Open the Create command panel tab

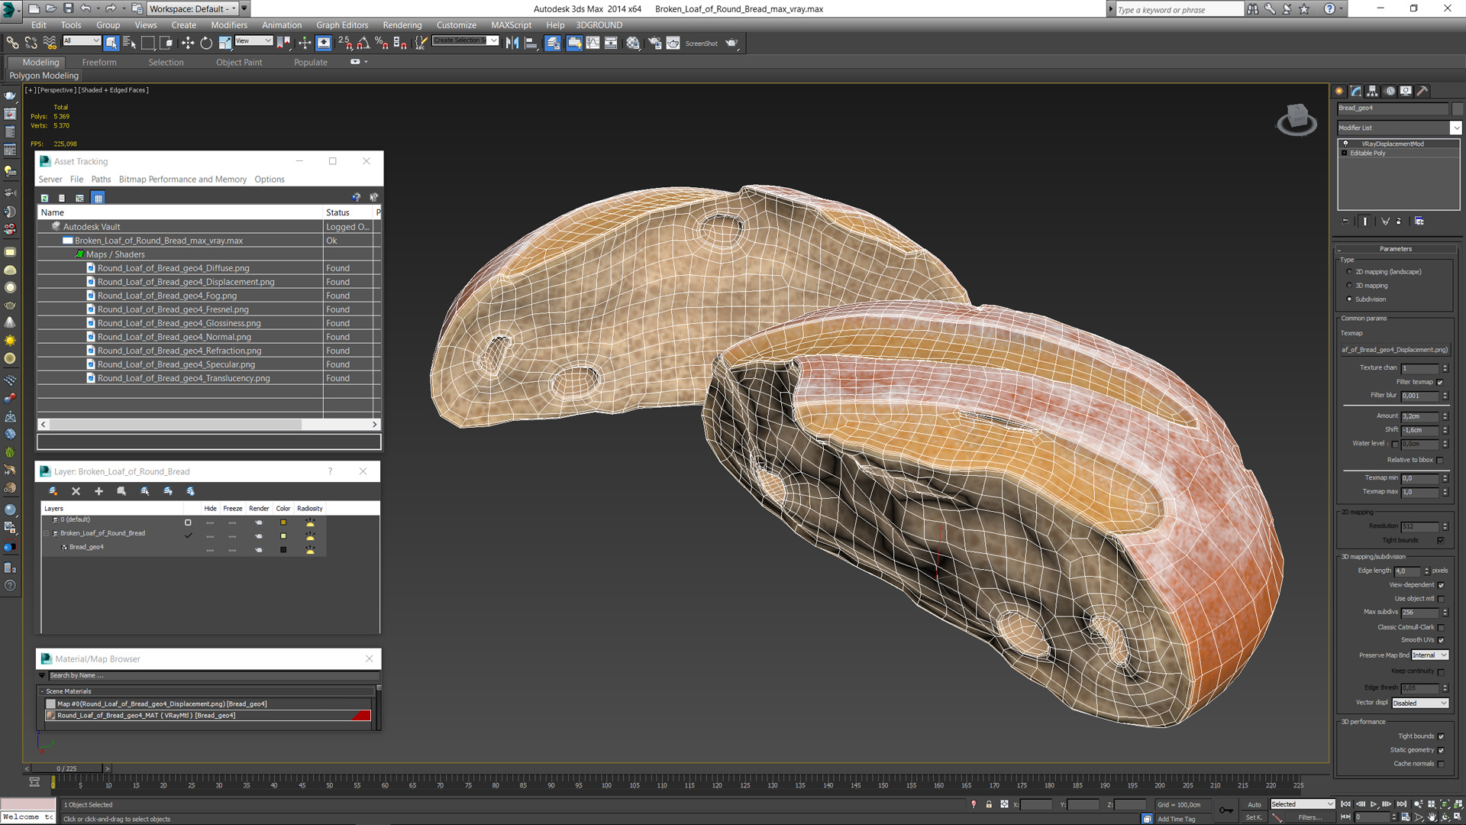(x=1339, y=91)
